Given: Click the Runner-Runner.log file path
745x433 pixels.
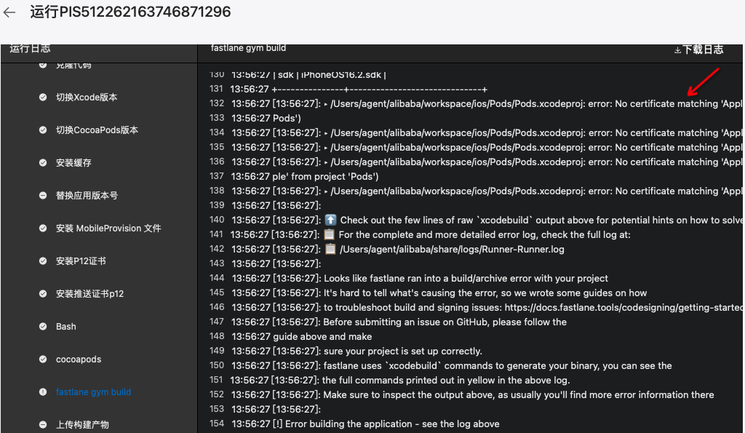Looking at the screenshot, I should pos(451,250).
